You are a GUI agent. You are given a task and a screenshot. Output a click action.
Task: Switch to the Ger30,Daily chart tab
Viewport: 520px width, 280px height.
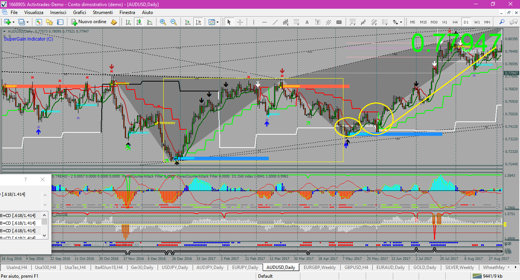(142, 267)
